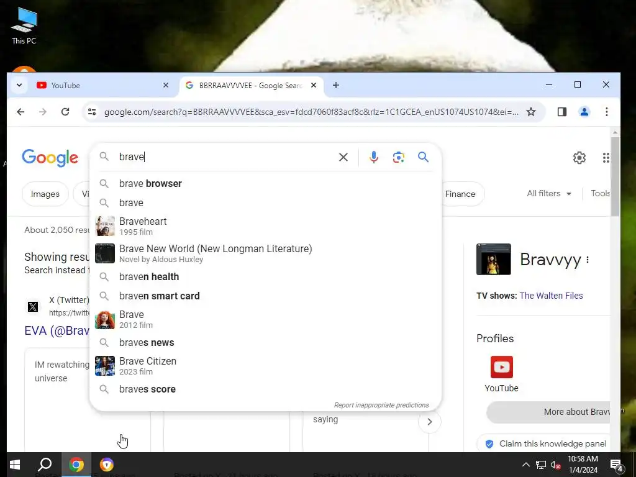The height and width of the screenshot is (477, 636).
Task: Select the plain 'brave' suggestion
Action: click(x=265, y=203)
